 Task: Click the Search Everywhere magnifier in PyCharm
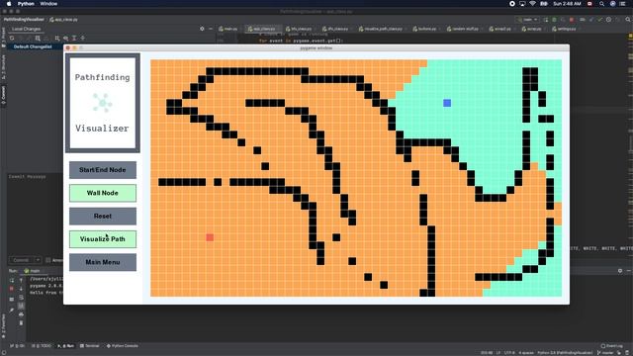(x=628, y=20)
